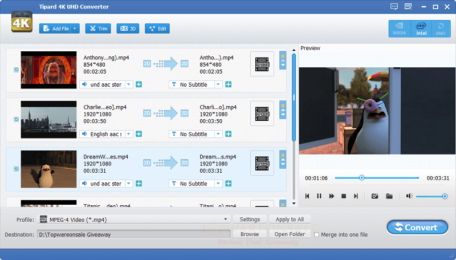
Task: Click the file list scrollbar down arrow
Action: pyautogui.click(x=294, y=204)
